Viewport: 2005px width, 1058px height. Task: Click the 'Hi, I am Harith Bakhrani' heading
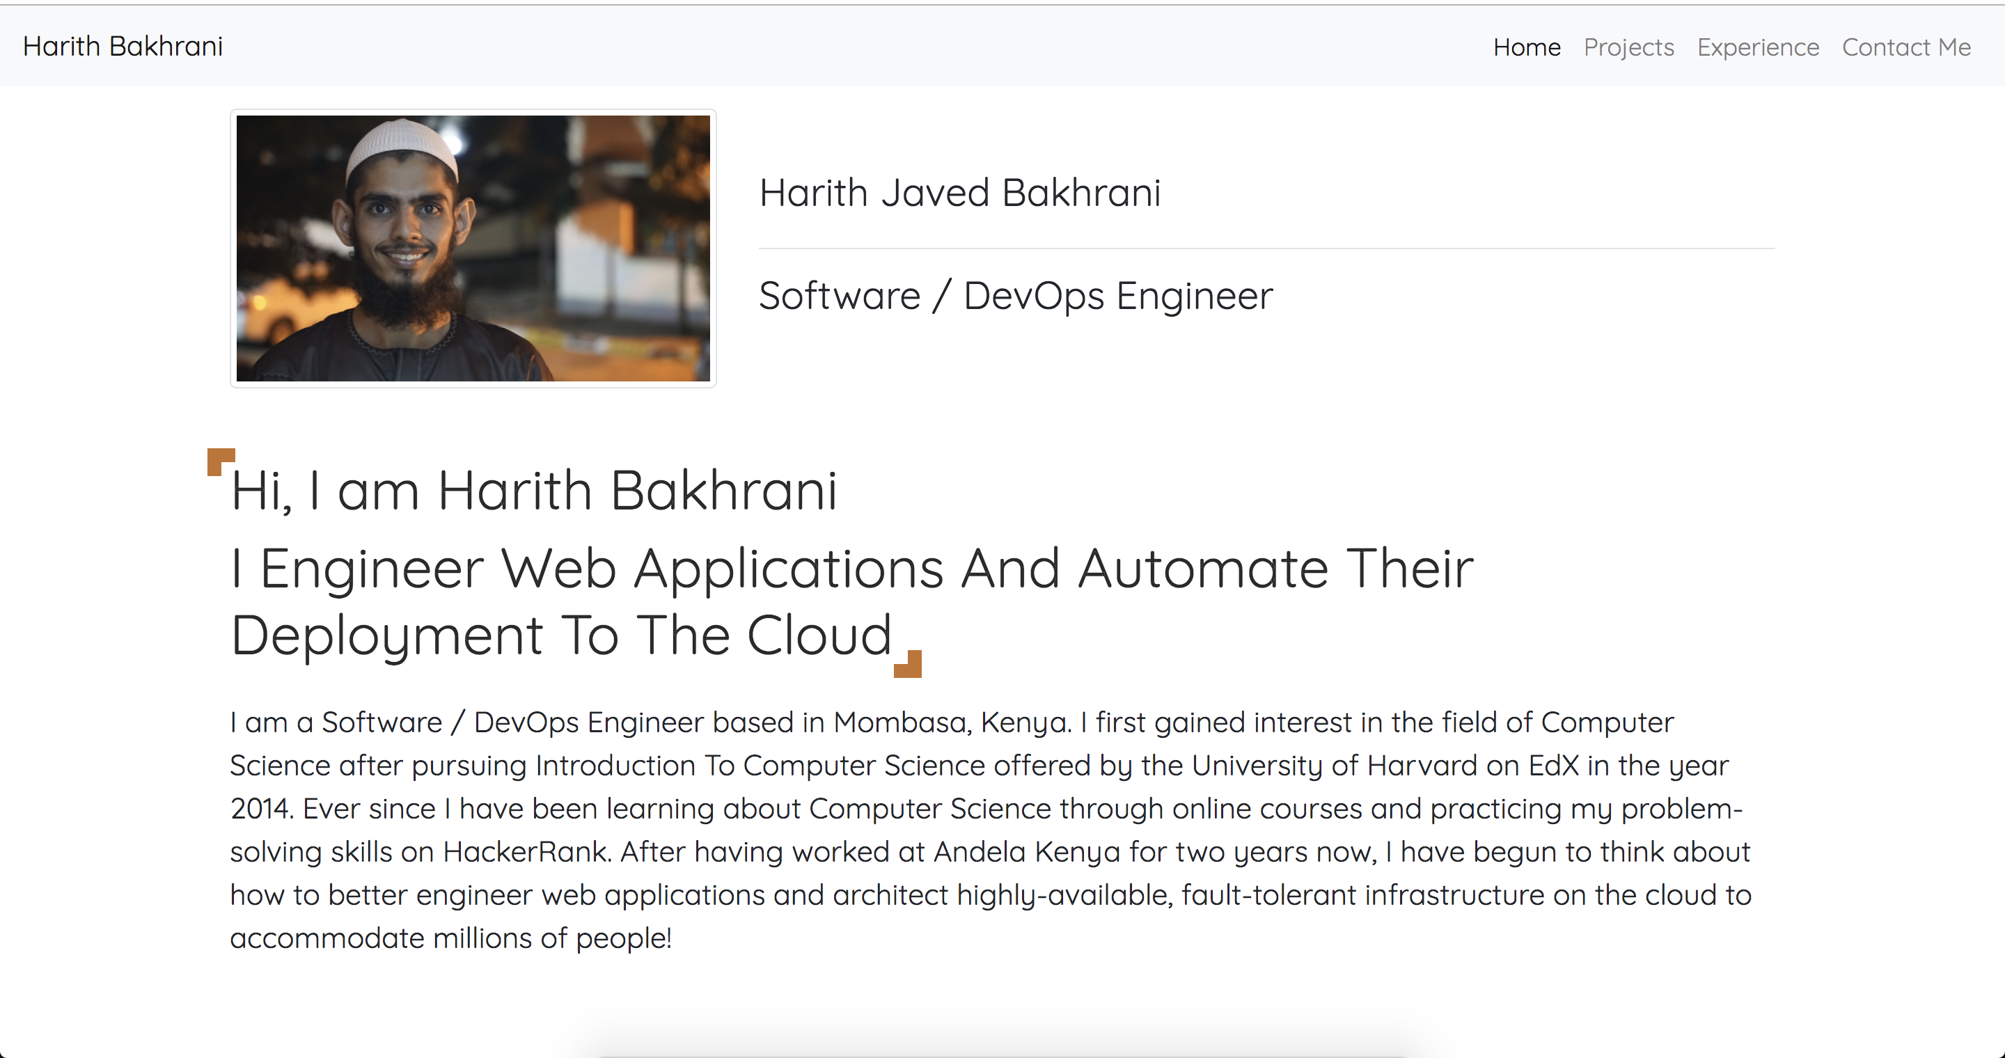coord(534,491)
